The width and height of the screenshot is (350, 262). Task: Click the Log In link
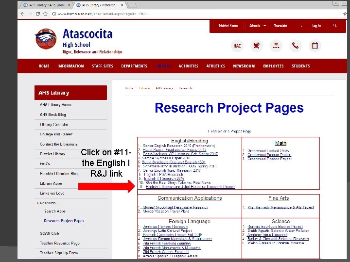coord(316,26)
